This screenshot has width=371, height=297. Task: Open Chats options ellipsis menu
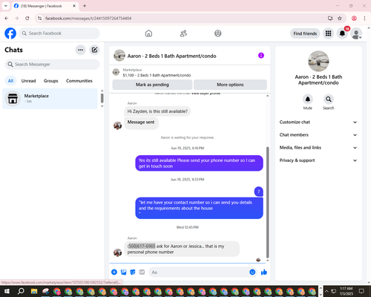[x=81, y=50]
